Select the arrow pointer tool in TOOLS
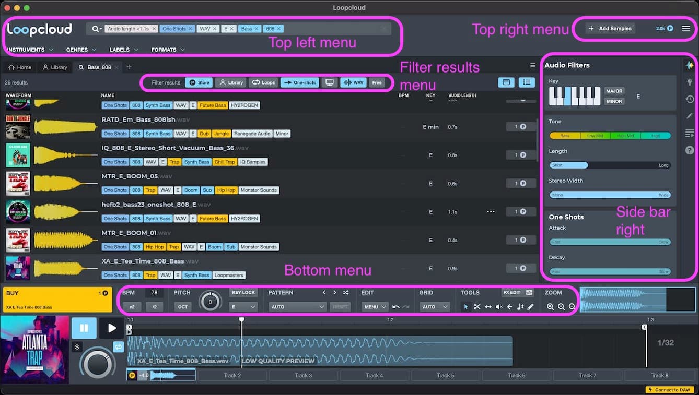Viewport: 699px width, 395px height. click(x=466, y=307)
